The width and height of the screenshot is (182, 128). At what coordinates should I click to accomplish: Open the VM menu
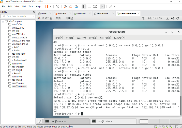pos(24,7)
